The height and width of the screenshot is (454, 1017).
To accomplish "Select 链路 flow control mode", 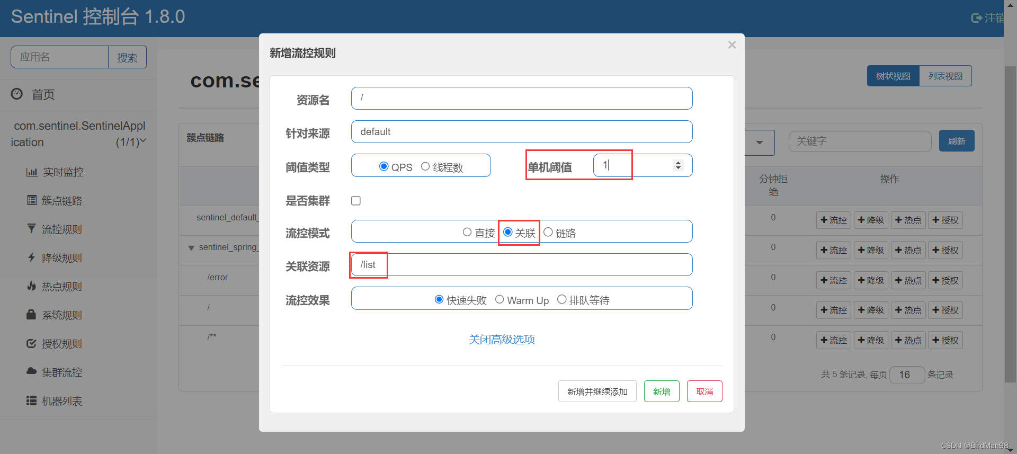I will [548, 232].
